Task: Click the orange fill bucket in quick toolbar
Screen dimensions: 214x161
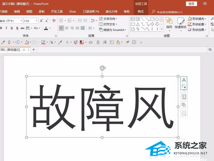Action: pos(27,42)
